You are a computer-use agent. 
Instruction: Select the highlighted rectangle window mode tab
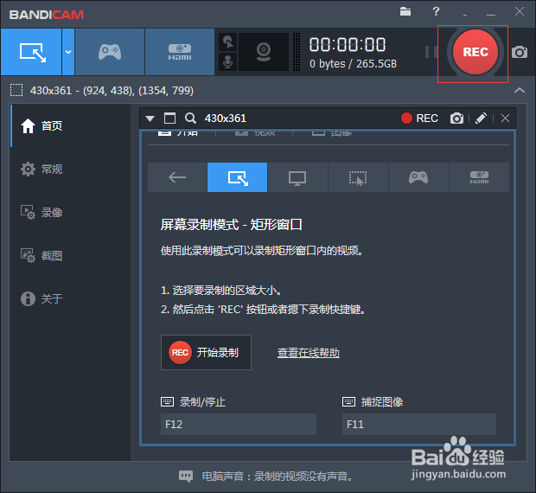coord(237,177)
